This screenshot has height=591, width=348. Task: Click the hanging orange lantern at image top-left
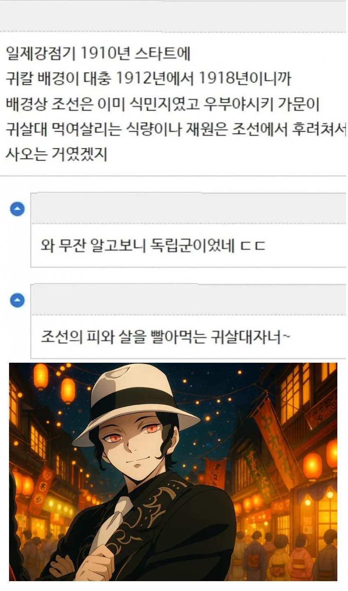click(x=41, y=375)
